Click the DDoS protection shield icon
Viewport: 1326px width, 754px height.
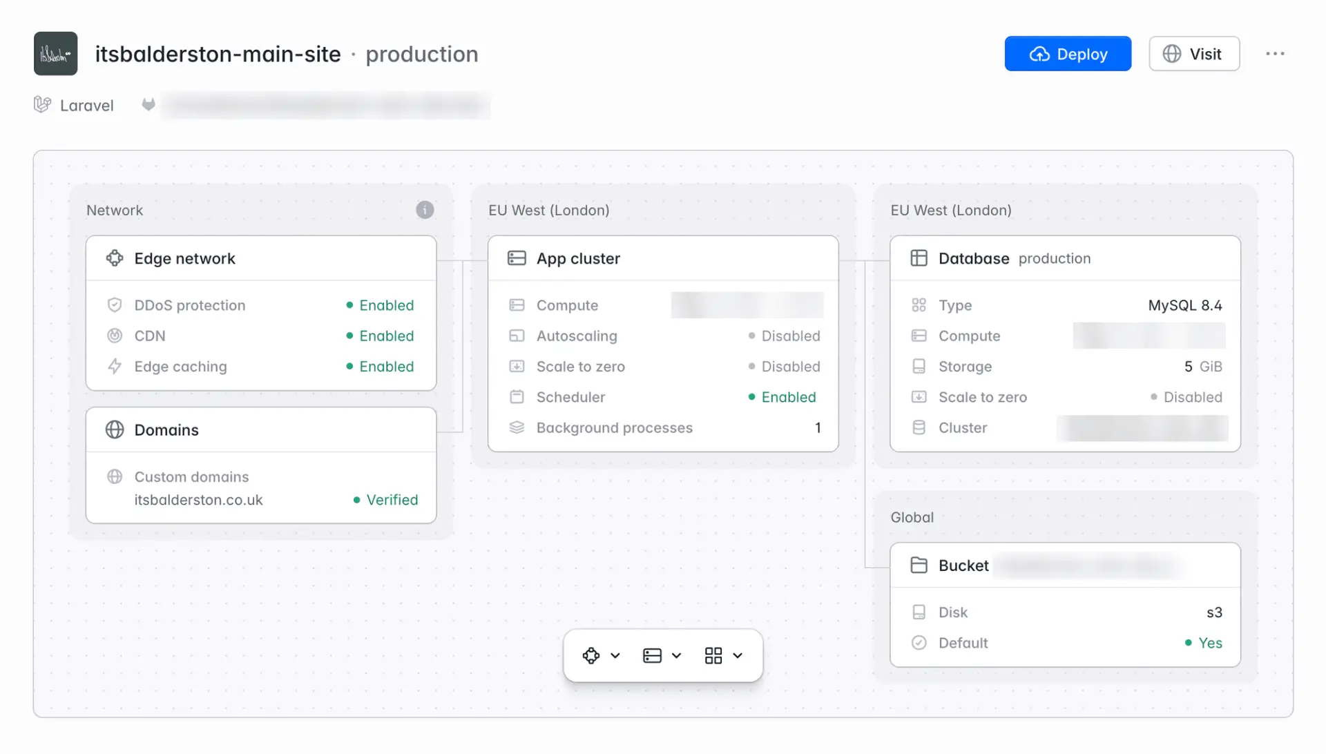(x=115, y=305)
